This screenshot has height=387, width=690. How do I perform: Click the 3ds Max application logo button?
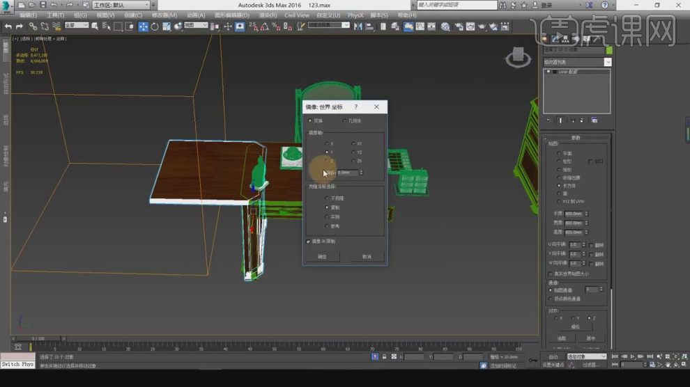coord(7,6)
